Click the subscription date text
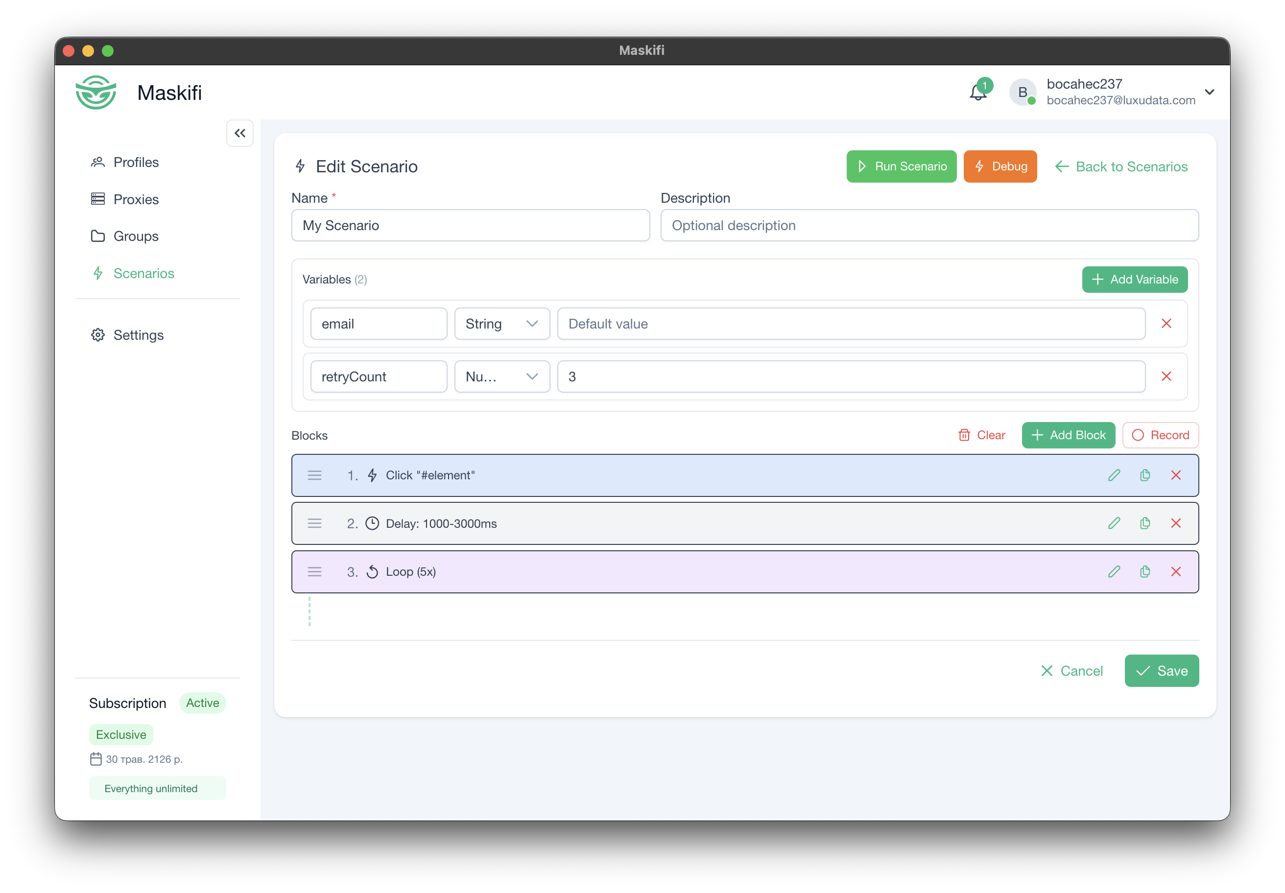 (144, 759)
